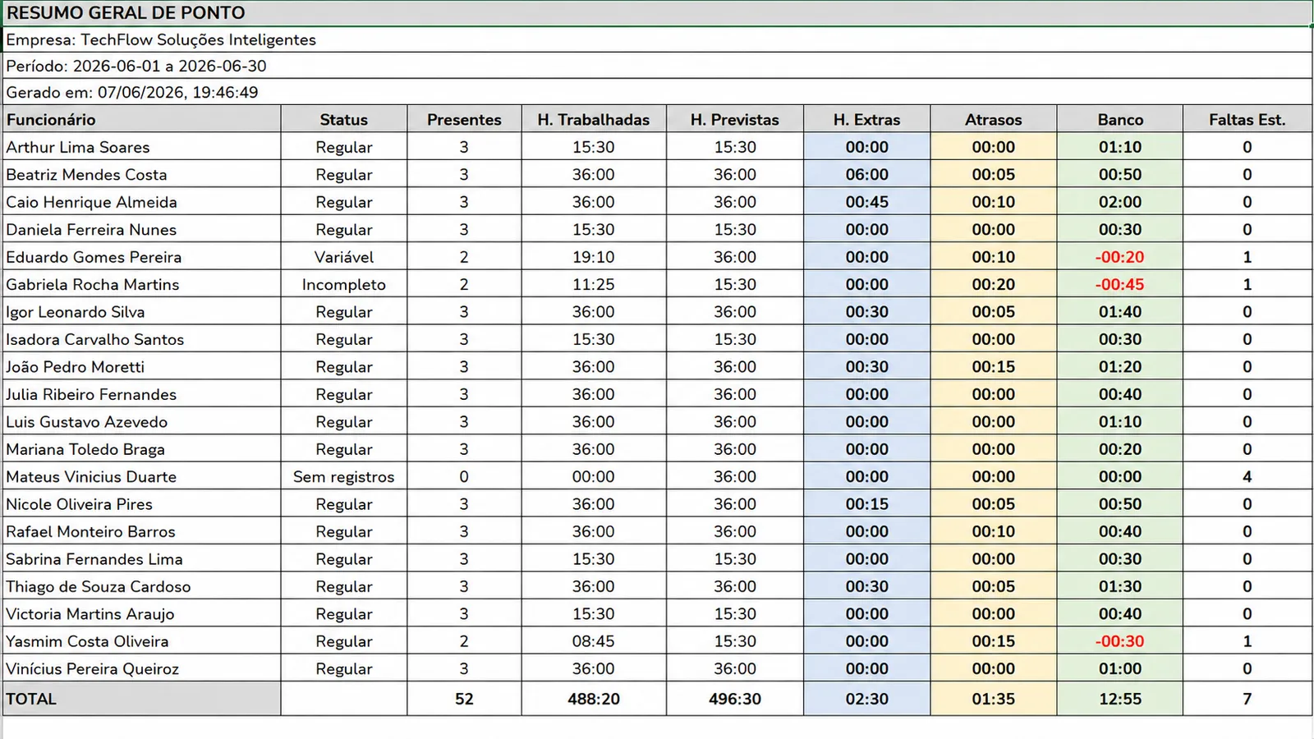Select the "TOTAL" row label
1314x739 pixels.
pyautogui.click(x=142, y=699)
